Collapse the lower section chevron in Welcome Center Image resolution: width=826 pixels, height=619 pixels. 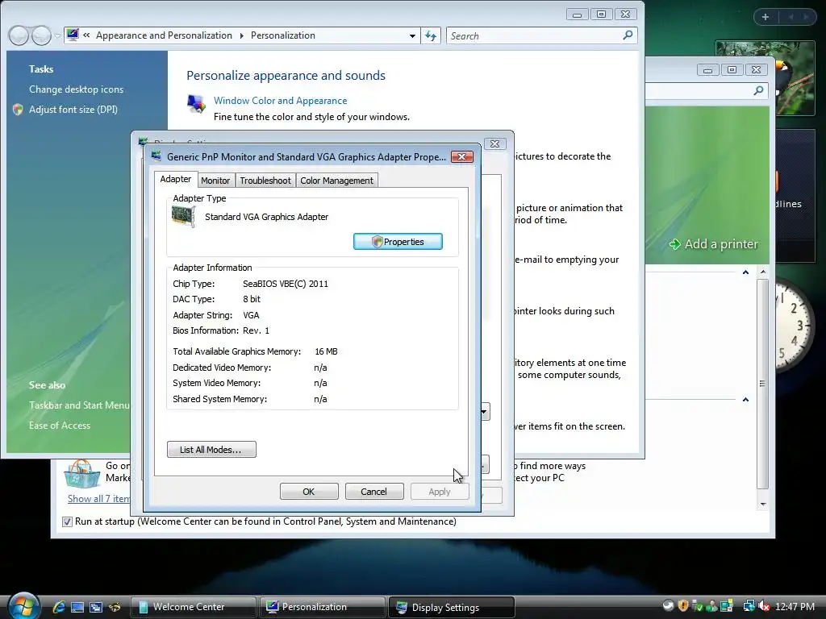pyautogui.click(x=745, y=400)
